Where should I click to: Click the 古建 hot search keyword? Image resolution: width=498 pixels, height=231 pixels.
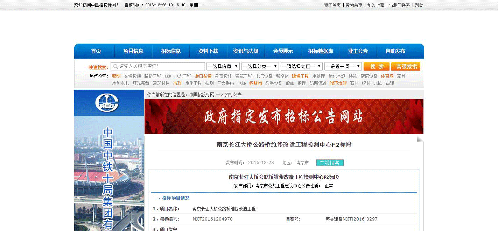click(390, 83)
